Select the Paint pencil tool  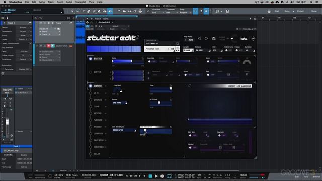(94, 11)
